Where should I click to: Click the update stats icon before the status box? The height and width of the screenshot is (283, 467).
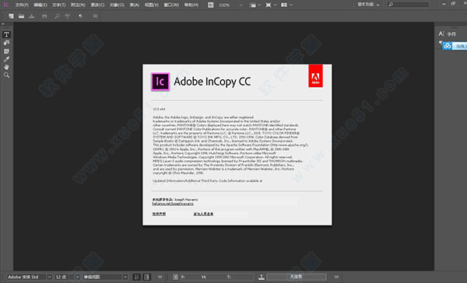click(262, 277)
